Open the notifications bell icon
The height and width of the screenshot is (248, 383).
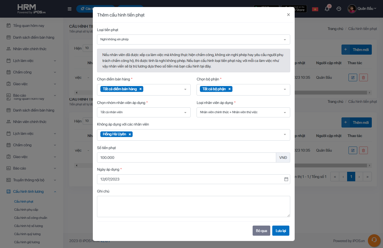pos(327,9)
